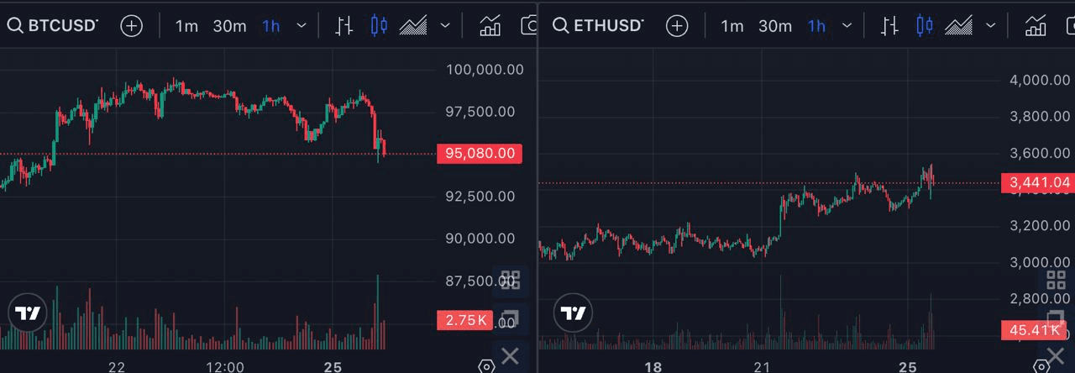Click the 95,080.00 BTC price label
The image size is (1075, 373).
(x=480, y=153)
